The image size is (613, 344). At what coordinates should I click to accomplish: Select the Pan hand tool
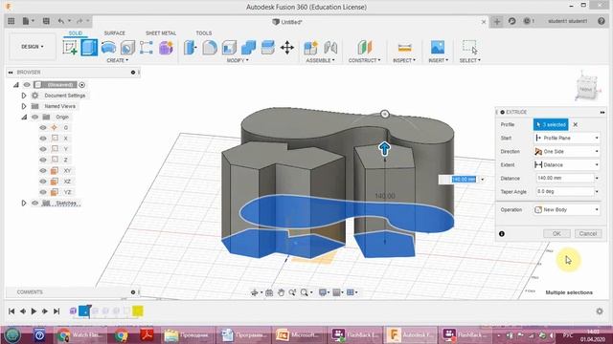click(281, 292)
